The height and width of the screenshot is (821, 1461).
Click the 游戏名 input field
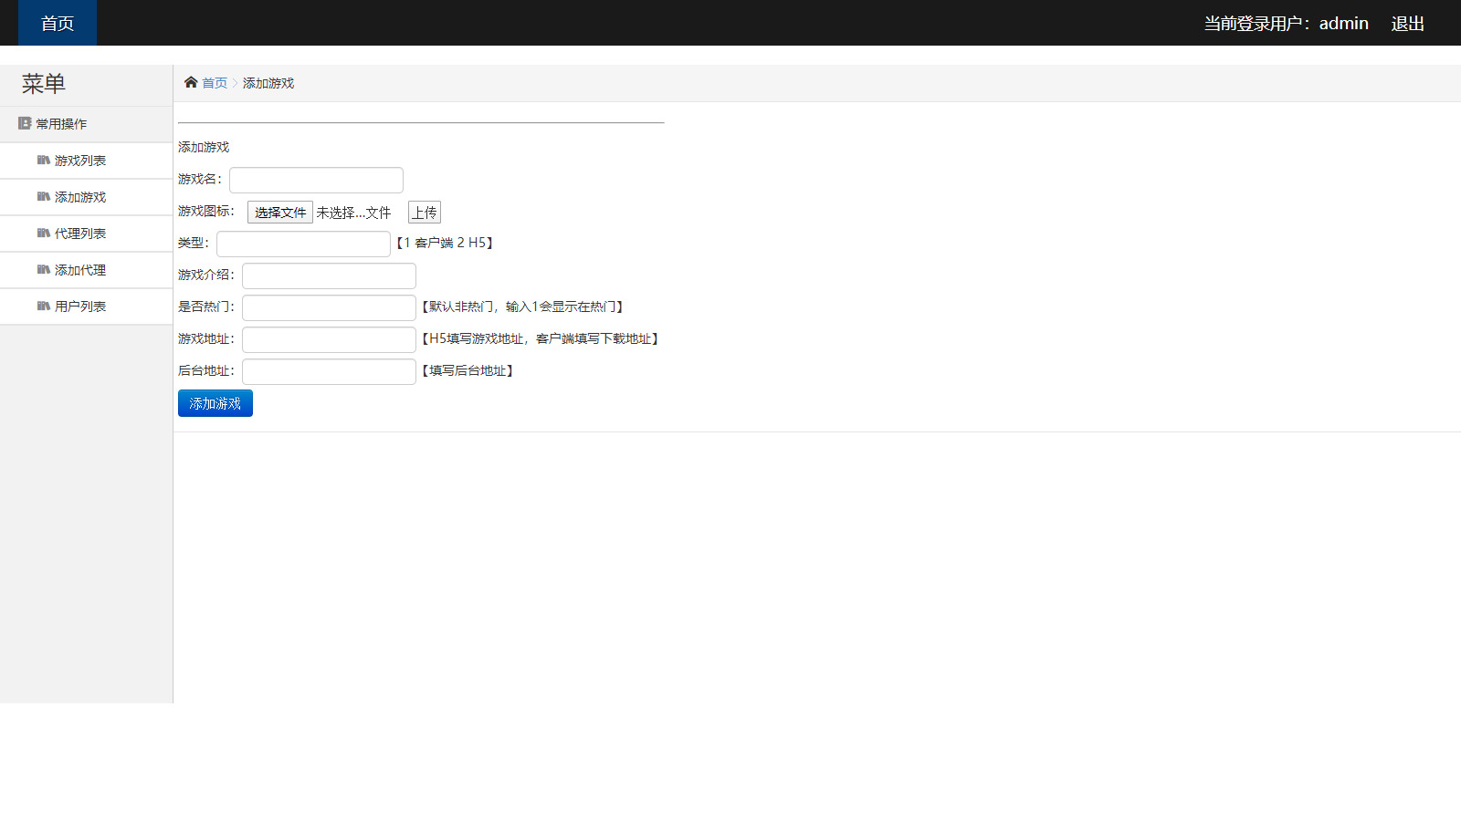316,180
